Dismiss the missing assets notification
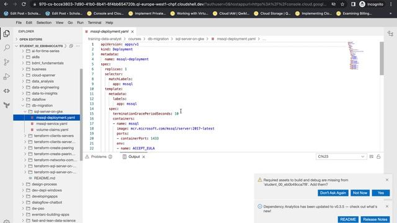Image resolution: width=397 pixels, height=223 pixels. click(x=387, y=180)
